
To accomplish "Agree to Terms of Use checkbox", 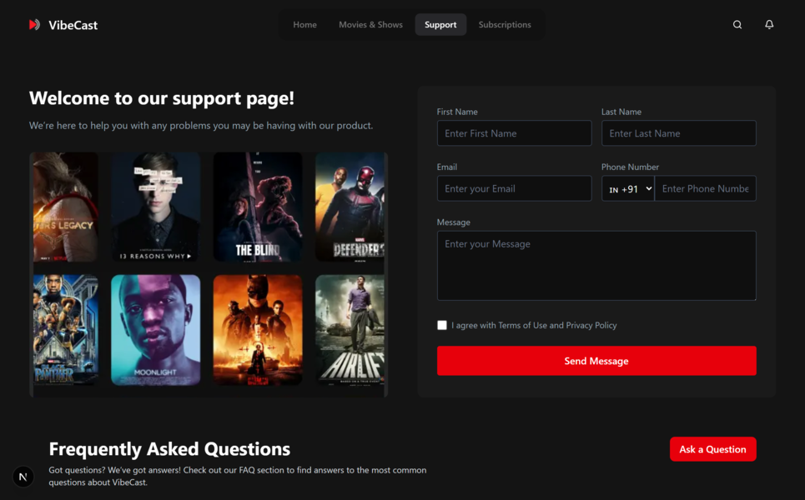I will point(442,325).
